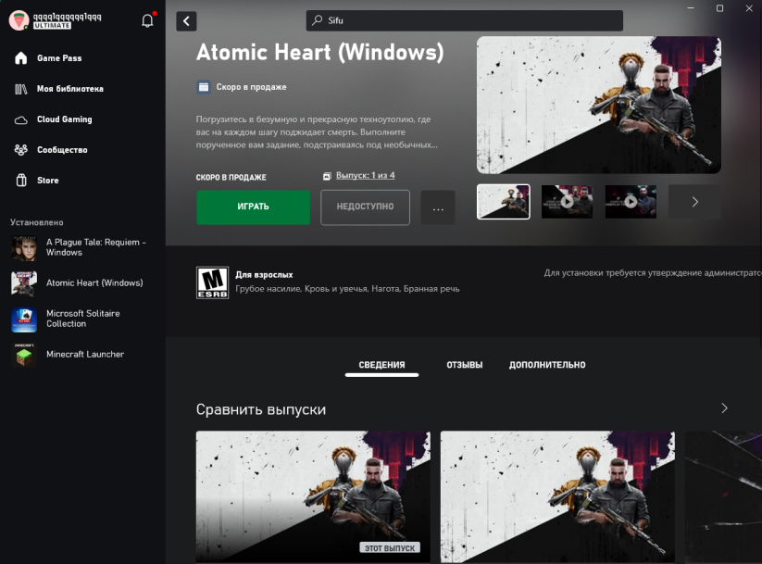Screen dimensions: 762x564
Task: Click the Для взрослых rating label
Action: click(264, 275)
